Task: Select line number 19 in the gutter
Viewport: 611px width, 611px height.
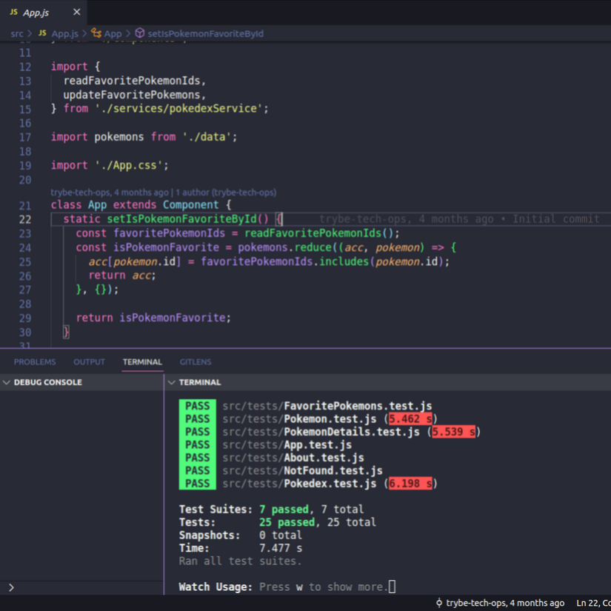Action: 25,166
